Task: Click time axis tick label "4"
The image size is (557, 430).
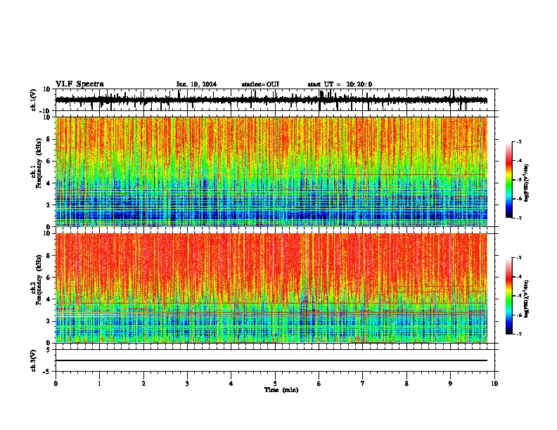Action: click(231, 384)
